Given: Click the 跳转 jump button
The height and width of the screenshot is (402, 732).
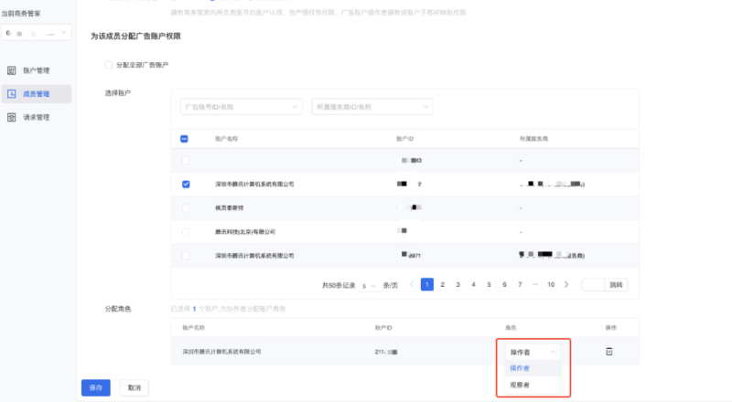Looking at the screenshot, I should pyautogui.click(x=616, y=285).
